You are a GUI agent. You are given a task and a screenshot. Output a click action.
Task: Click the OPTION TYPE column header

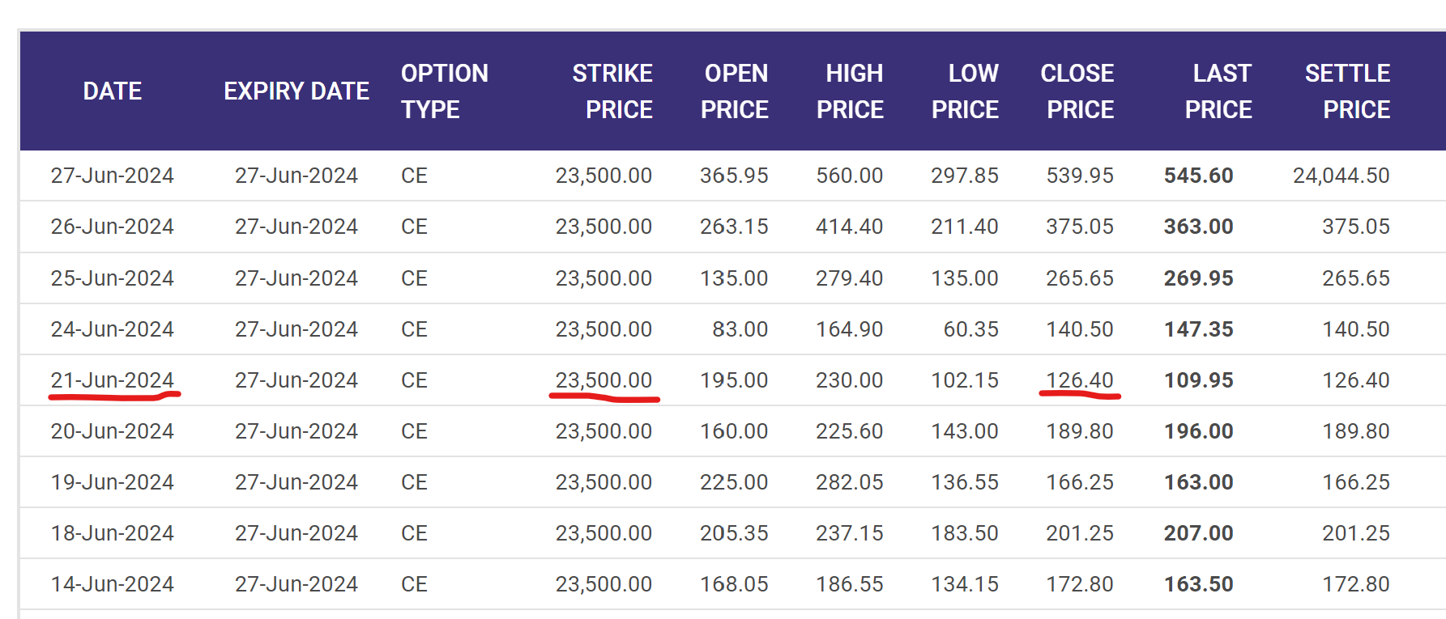click(444, 91)
